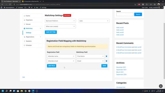Screen dimensions: 165x93
Task: Open the Auto dropdown
Action: pos(94,21)
